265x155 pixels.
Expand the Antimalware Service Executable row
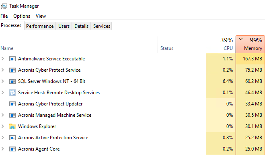(3, 58)
